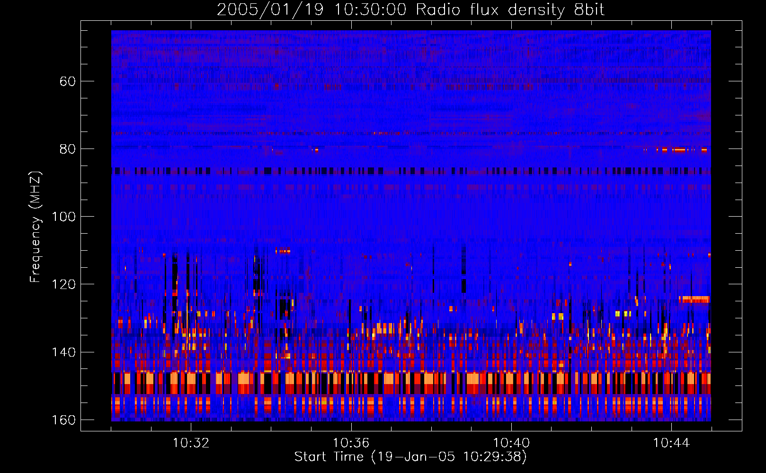Screen dimensions: 766x473
Task: Click the 160 MHz frequency tick label
Action: click(x=63, y=420)
